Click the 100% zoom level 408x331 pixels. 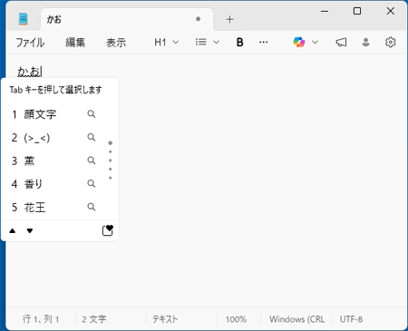(236, 319)
